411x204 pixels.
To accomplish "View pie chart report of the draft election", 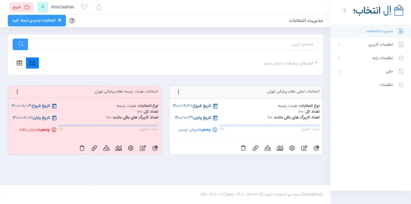I will point(316,148).
